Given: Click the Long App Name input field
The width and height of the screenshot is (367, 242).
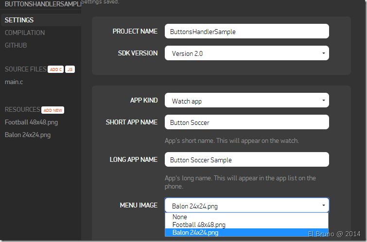Looking at the screenshot, I should [246, 160].
